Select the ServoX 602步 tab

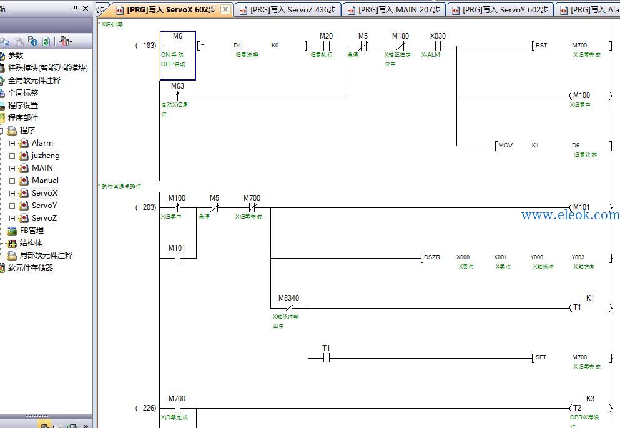166,10
